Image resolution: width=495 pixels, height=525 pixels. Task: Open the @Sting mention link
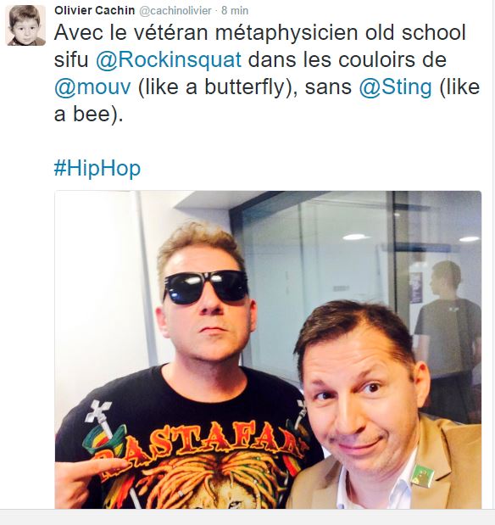tap(395, 87)
